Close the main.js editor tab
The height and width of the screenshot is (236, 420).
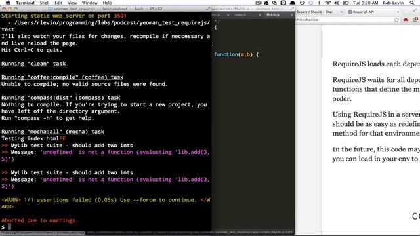click(260, 14)
